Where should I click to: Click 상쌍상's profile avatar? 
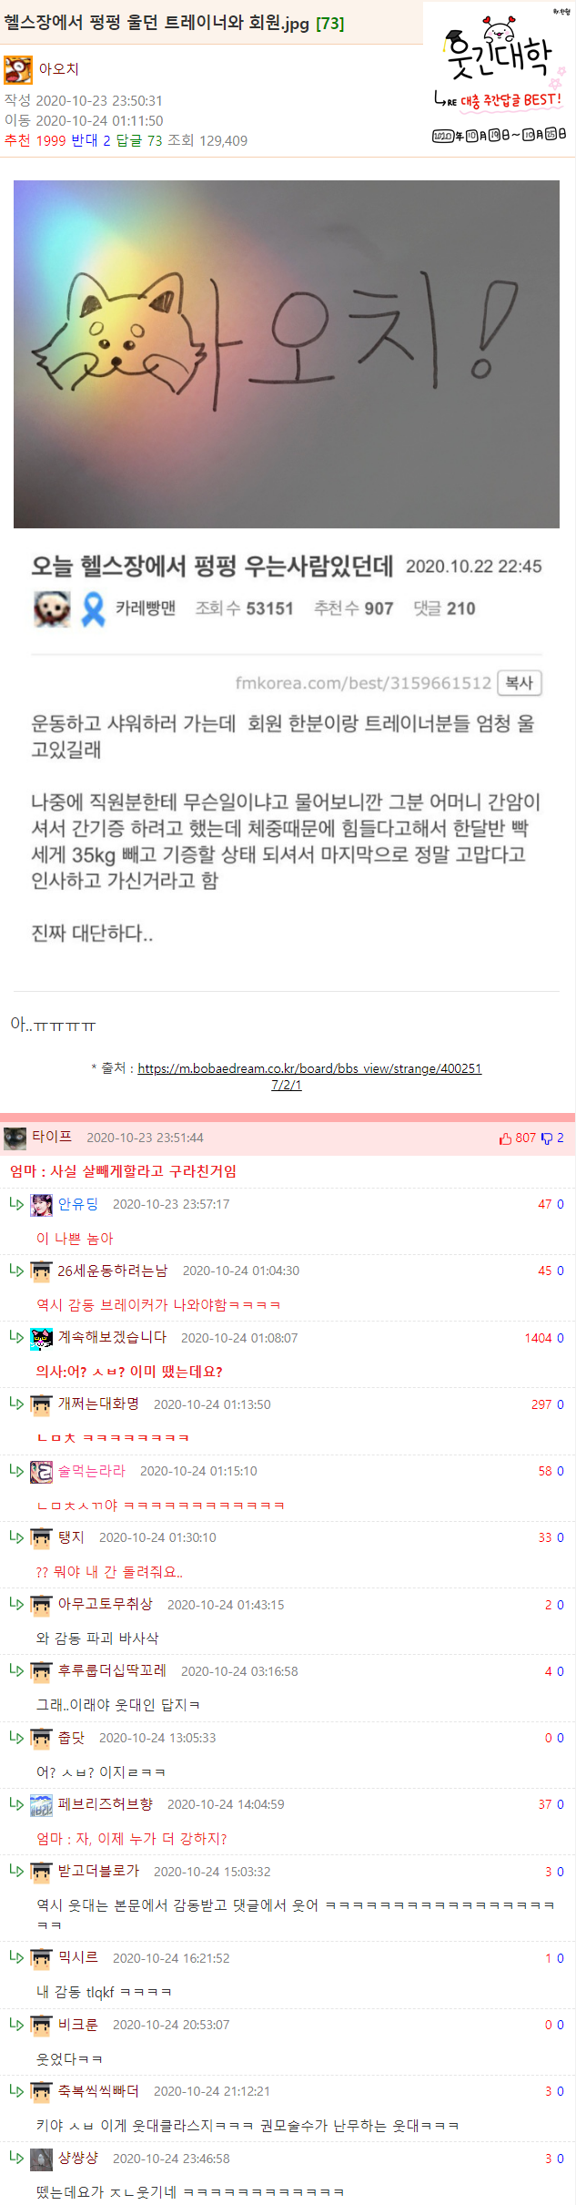pyautogui.click(x=42, y=2159)
